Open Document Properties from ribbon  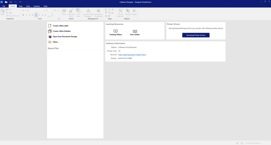click(98, 13)
